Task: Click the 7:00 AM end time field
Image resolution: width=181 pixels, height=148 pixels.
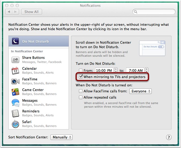Action: tap(135, 70)
